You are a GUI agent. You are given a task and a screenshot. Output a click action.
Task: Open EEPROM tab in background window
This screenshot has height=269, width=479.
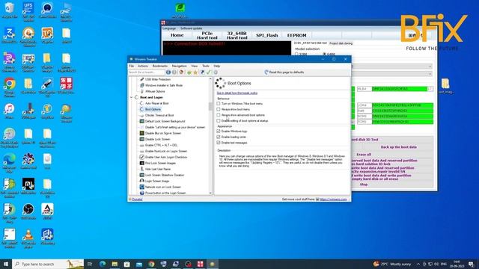pos(296,35)
